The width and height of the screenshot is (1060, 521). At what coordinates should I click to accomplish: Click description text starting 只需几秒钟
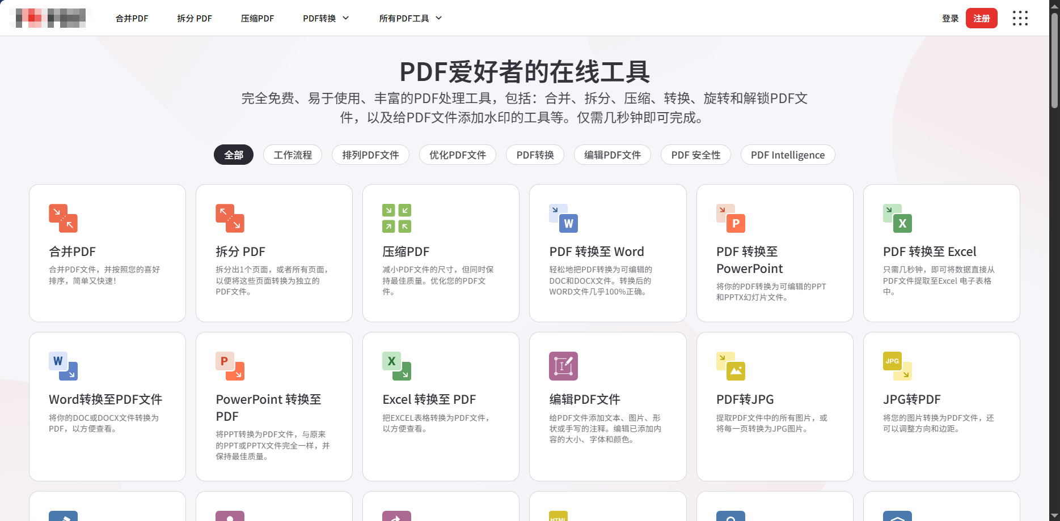pyautogui.click(x=939, y=281)
